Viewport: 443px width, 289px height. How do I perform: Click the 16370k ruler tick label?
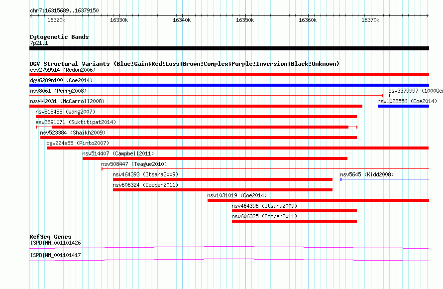[x=370, y=20]
